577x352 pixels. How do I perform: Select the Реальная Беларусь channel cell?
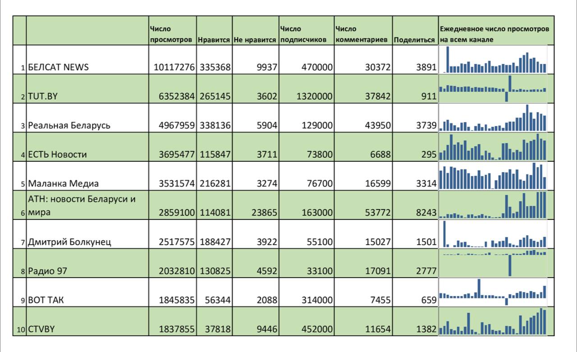87,118
